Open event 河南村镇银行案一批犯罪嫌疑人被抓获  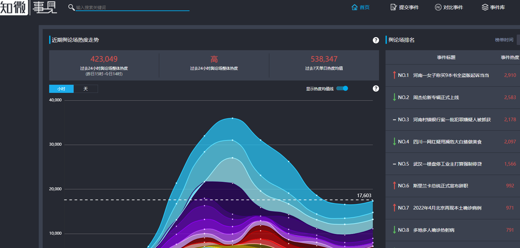click(452, 120)
